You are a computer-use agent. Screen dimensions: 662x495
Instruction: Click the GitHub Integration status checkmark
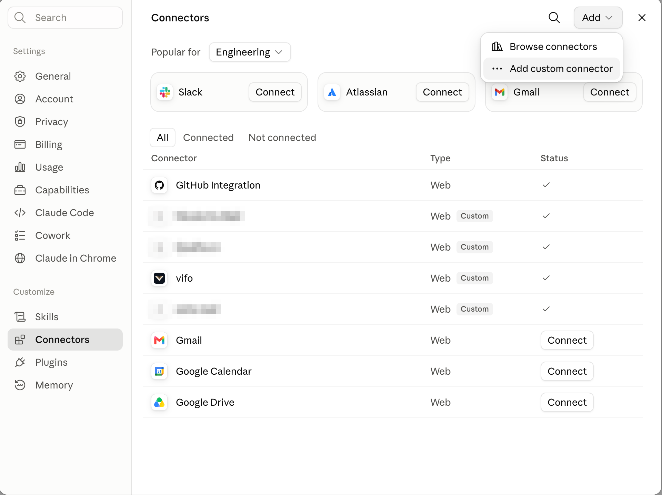pos(546,185)
